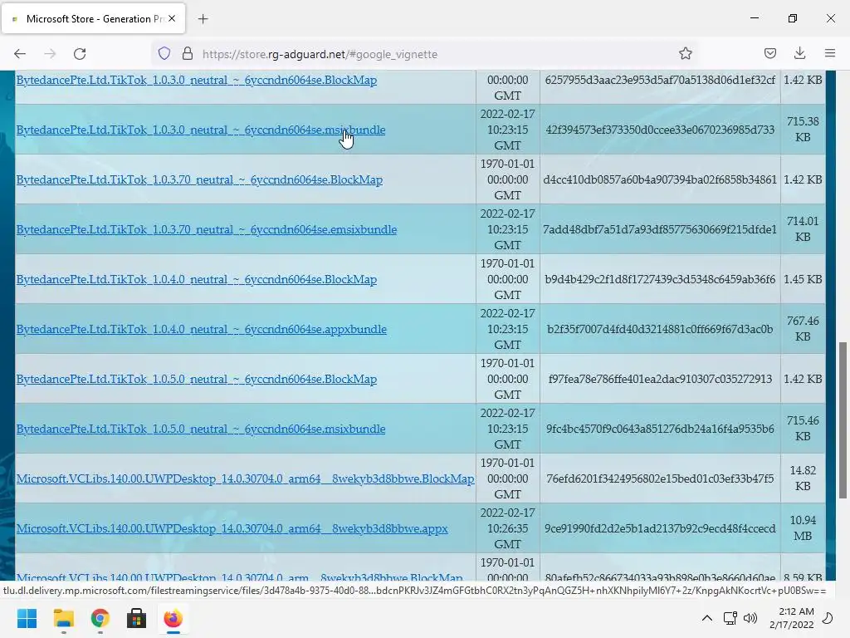Select hash 7add48dbf7a51d7a93df85775630669f215dfde1
This screenshot has width=850, height=638.
click(660, 229)
